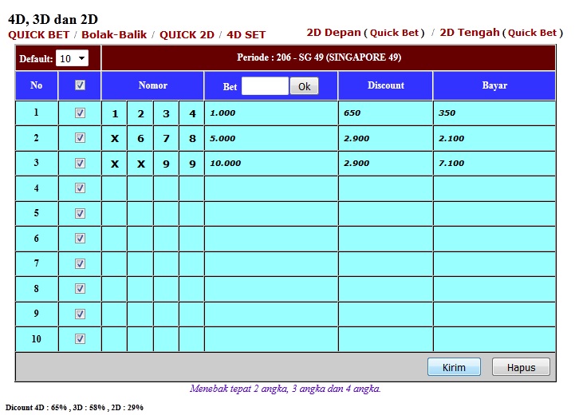Go to the Bolak-Balik page

(x=114, y=35)
